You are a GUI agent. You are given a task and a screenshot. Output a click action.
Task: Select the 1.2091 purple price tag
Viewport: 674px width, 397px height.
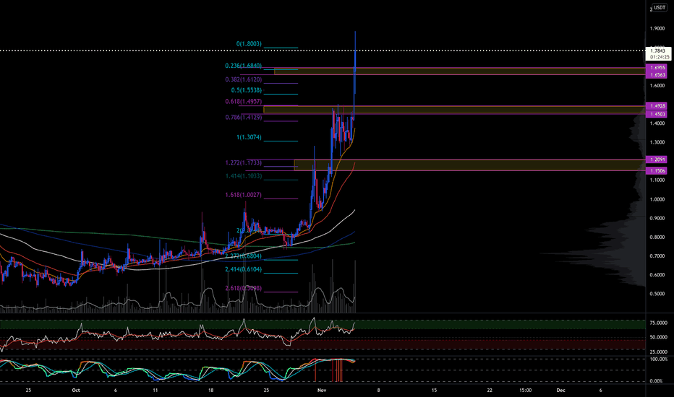click(657, 160)
